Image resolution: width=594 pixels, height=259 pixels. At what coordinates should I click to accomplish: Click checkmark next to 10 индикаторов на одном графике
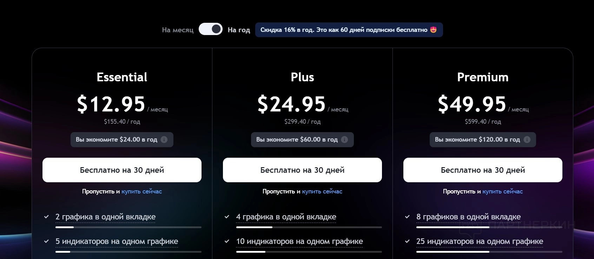click(x=227, y=241)
